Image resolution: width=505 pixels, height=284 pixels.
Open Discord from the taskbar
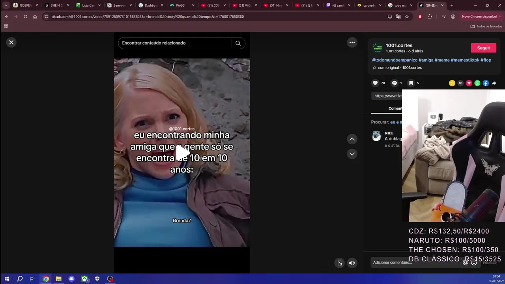click(x=71, y=279)
